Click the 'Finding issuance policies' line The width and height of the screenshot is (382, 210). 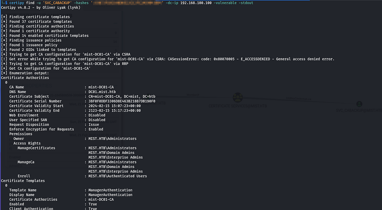pyautogui.click(x=31, y=40)
